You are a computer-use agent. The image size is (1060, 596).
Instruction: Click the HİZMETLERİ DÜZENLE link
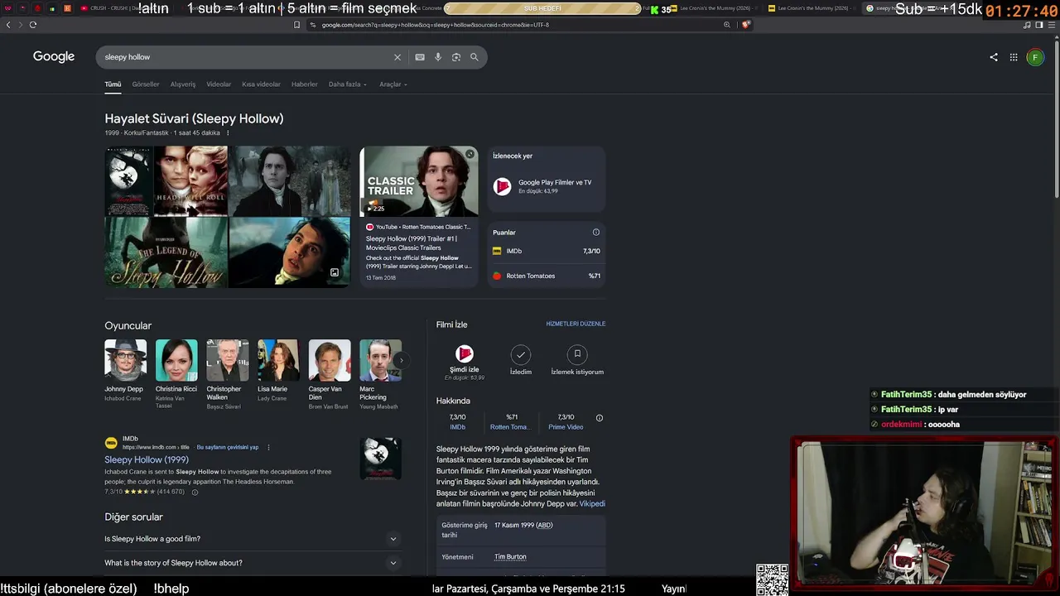576,324
